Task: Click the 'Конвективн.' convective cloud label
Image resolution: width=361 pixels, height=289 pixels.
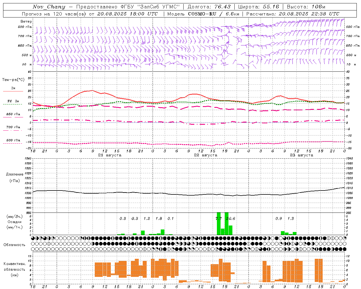Action: (15, 264)
